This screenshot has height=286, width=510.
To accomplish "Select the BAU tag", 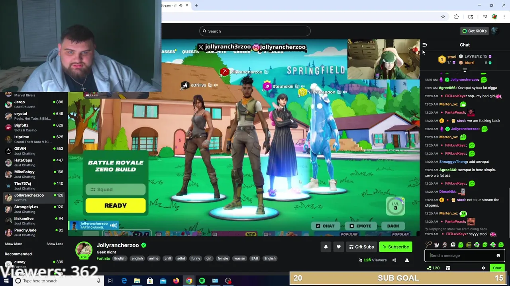I will [255, 259].
